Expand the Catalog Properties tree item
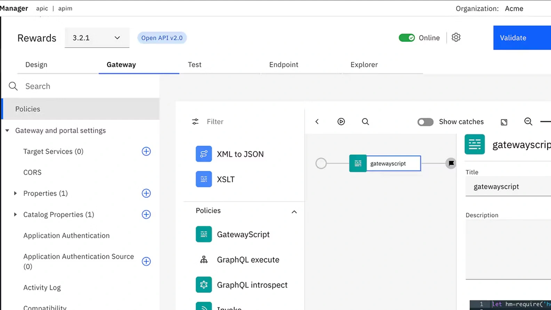Image resolution: width=551 pixels, height=310 pixels. point(15,214)
